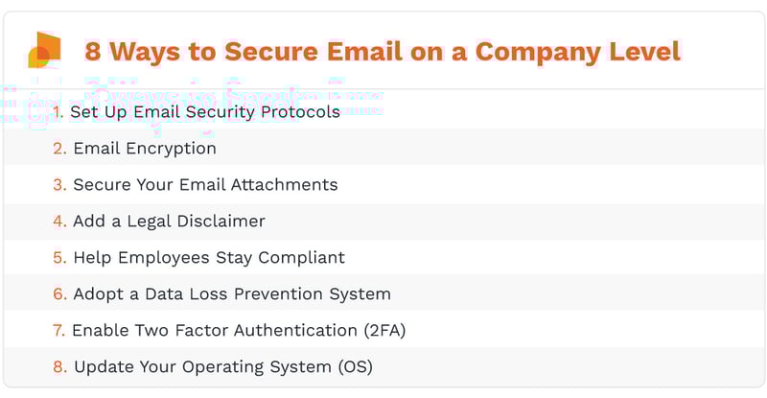Viewport: 767px width, 398px height.
Task: Open 'Set Up Email Security Protocols' item
Action: point(204,112)
